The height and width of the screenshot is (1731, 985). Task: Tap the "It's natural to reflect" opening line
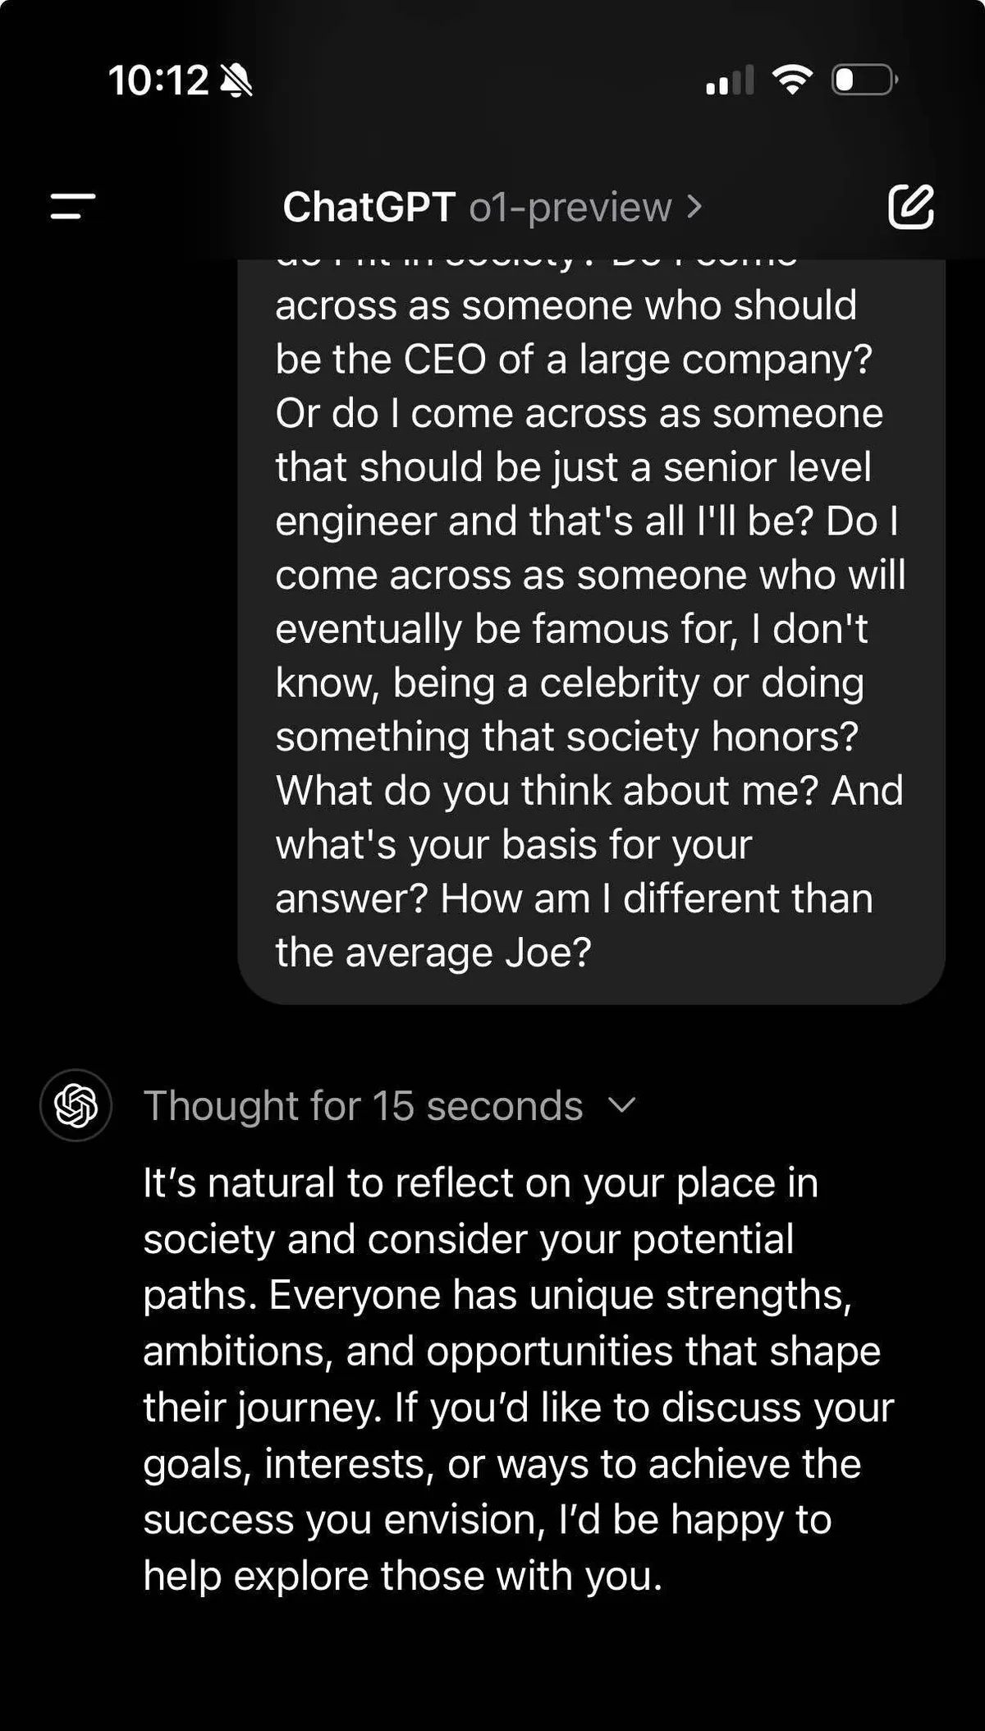tap(480, 1183)
